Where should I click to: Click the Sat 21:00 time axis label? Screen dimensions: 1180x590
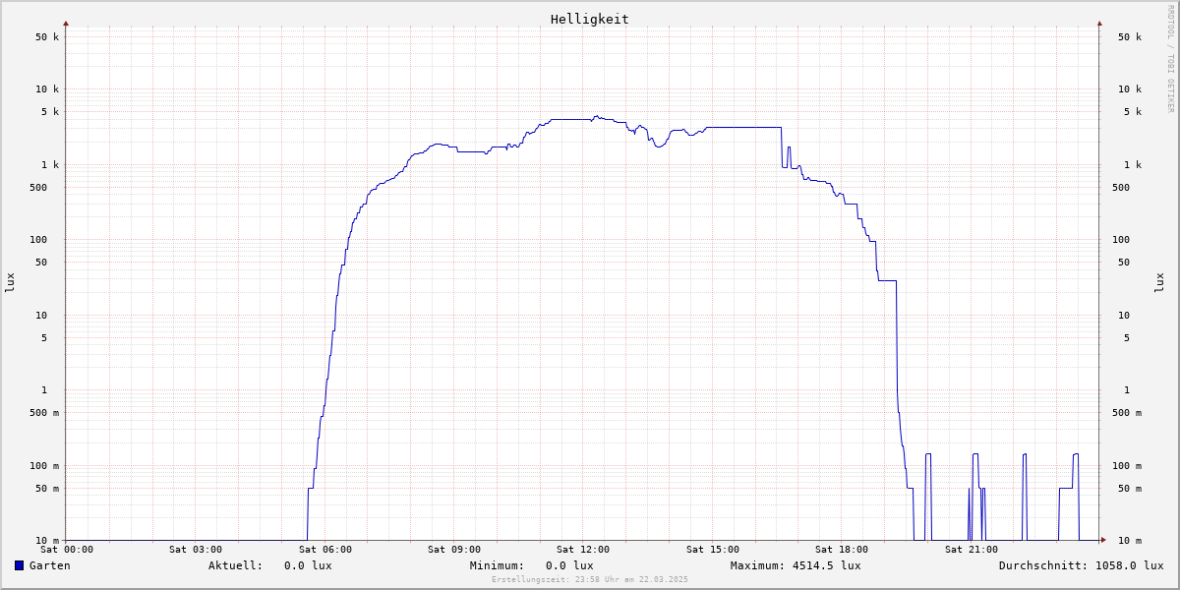(x=972, y=550)
